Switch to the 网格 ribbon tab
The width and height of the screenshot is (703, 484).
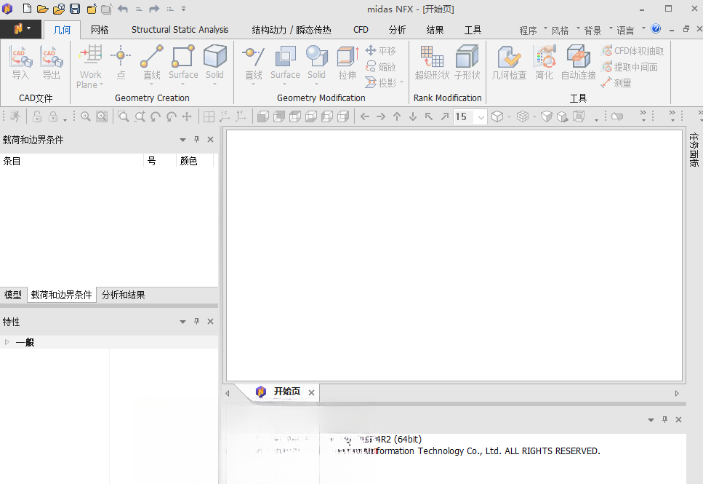pyautogui.click(x=100, y=30)
